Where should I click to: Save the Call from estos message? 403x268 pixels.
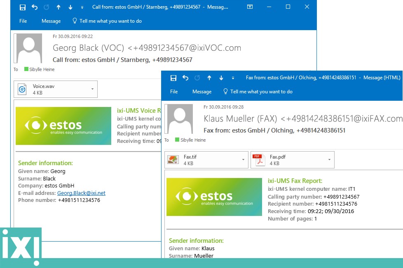pyautogui.click(x=23, y=7)
